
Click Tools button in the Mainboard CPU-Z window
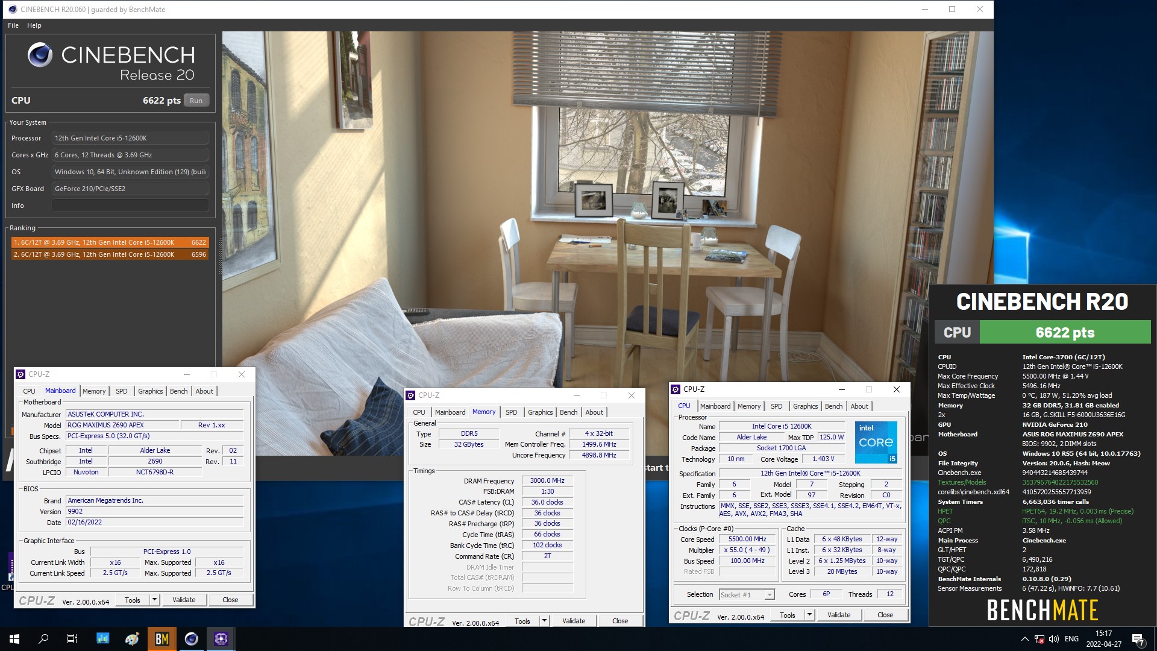(x=133, y=600)
